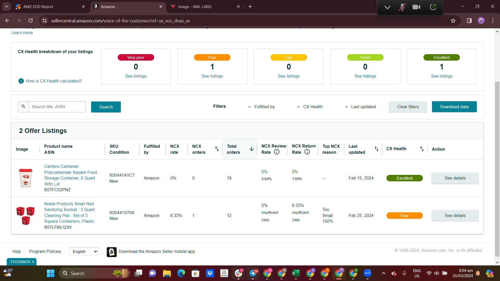See details for the Noble Products listing
The width and height of the screenshot is (500, 281).
click(455, 215)
